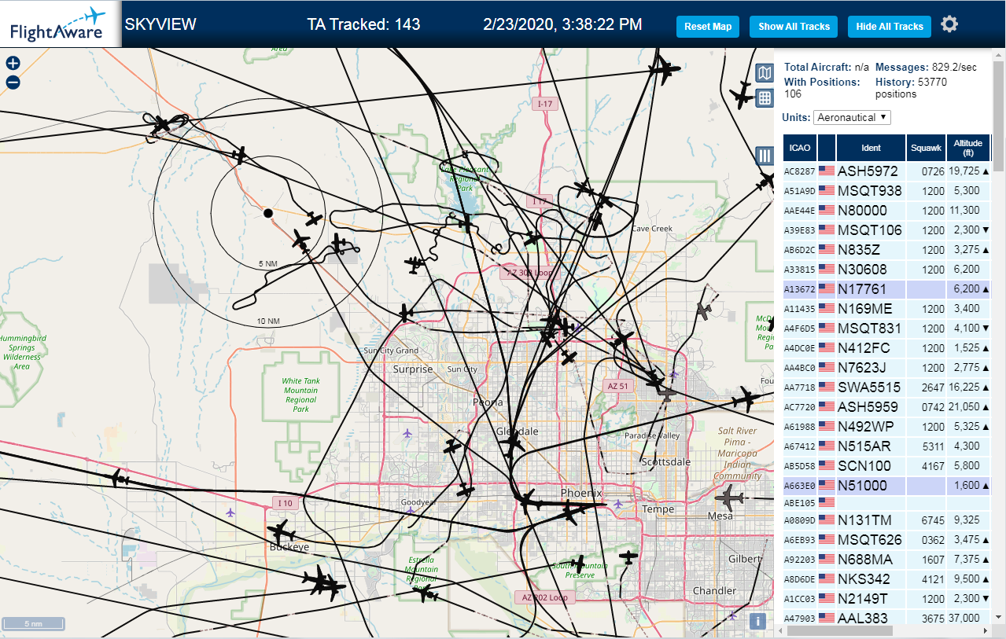Select the gray aircraft icon above Mesa
The height and width of the screenshot is (639, 1006).
tap(730, 498)
